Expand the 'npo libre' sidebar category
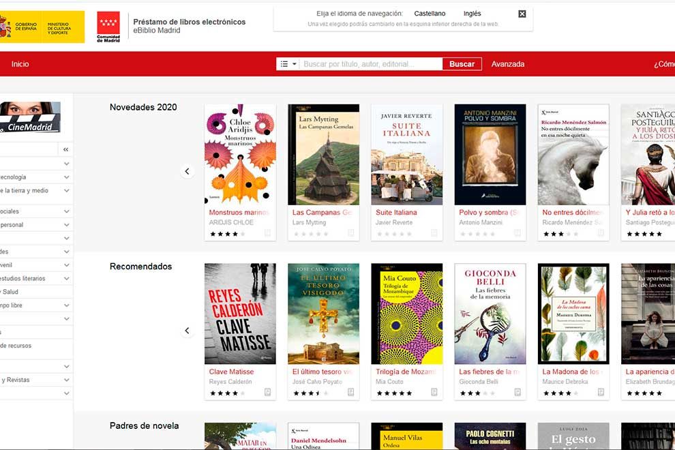This screenshot has height=450, width=675. [x=66, y=305]
